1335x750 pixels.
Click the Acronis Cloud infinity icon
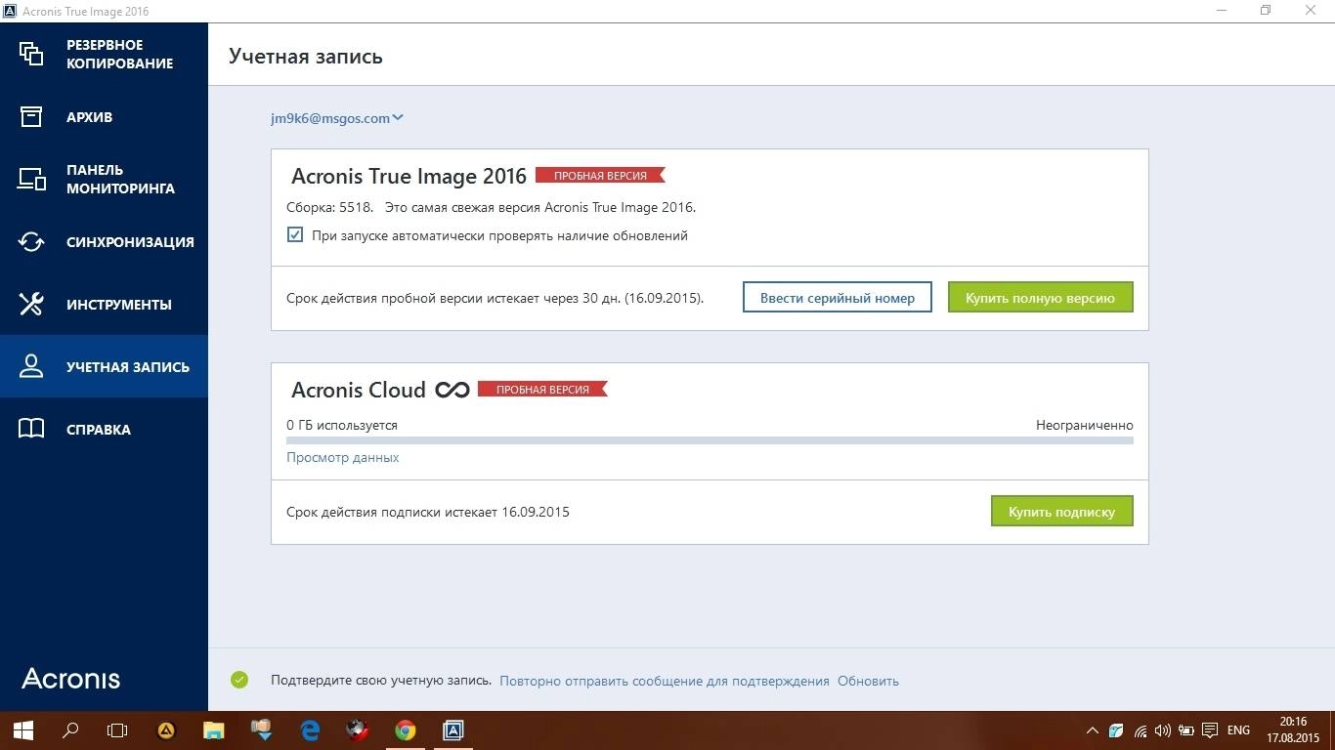click(452, 390)
